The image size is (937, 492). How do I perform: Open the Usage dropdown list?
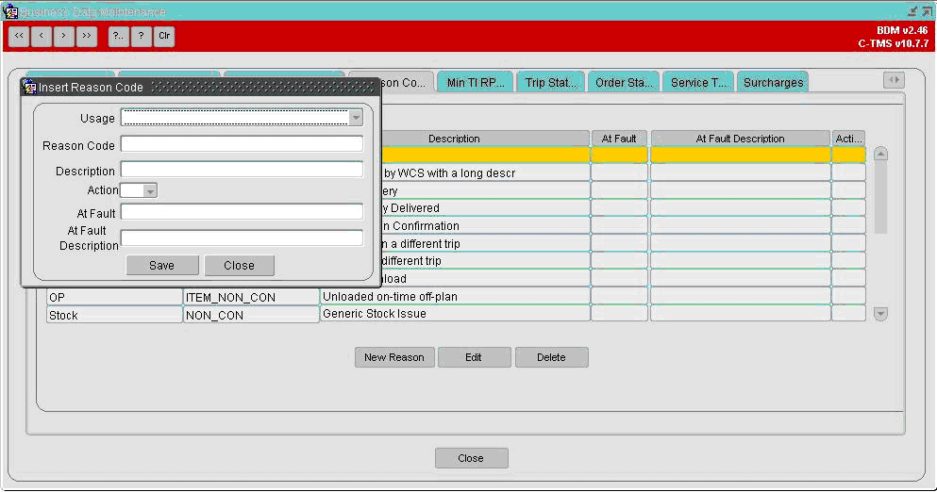coord(356,118)
